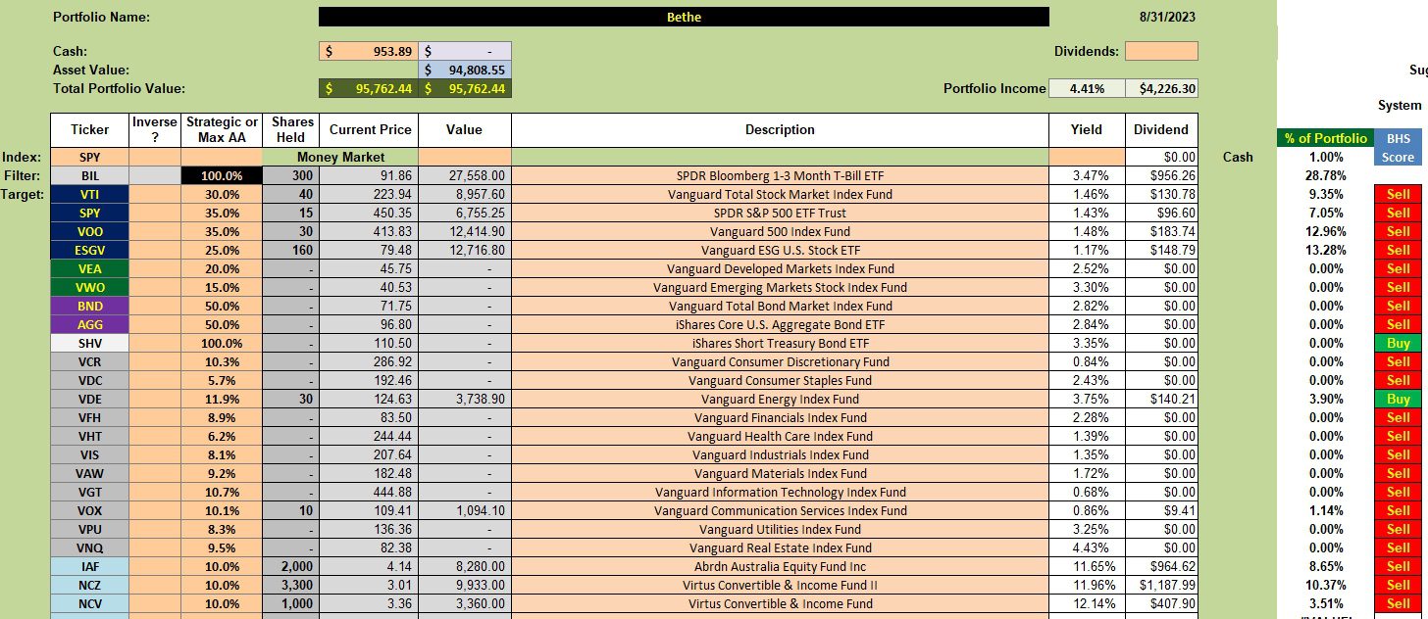Select the AGG ticker cell
This screenshot has width=1428, height=619.
click(x=90, y=324)
